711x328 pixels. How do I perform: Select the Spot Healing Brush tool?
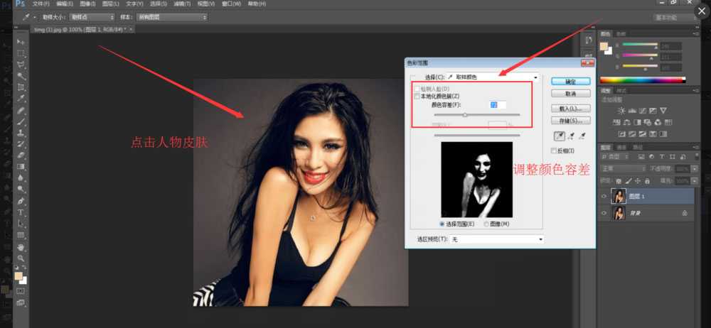(x=21, y=111)
